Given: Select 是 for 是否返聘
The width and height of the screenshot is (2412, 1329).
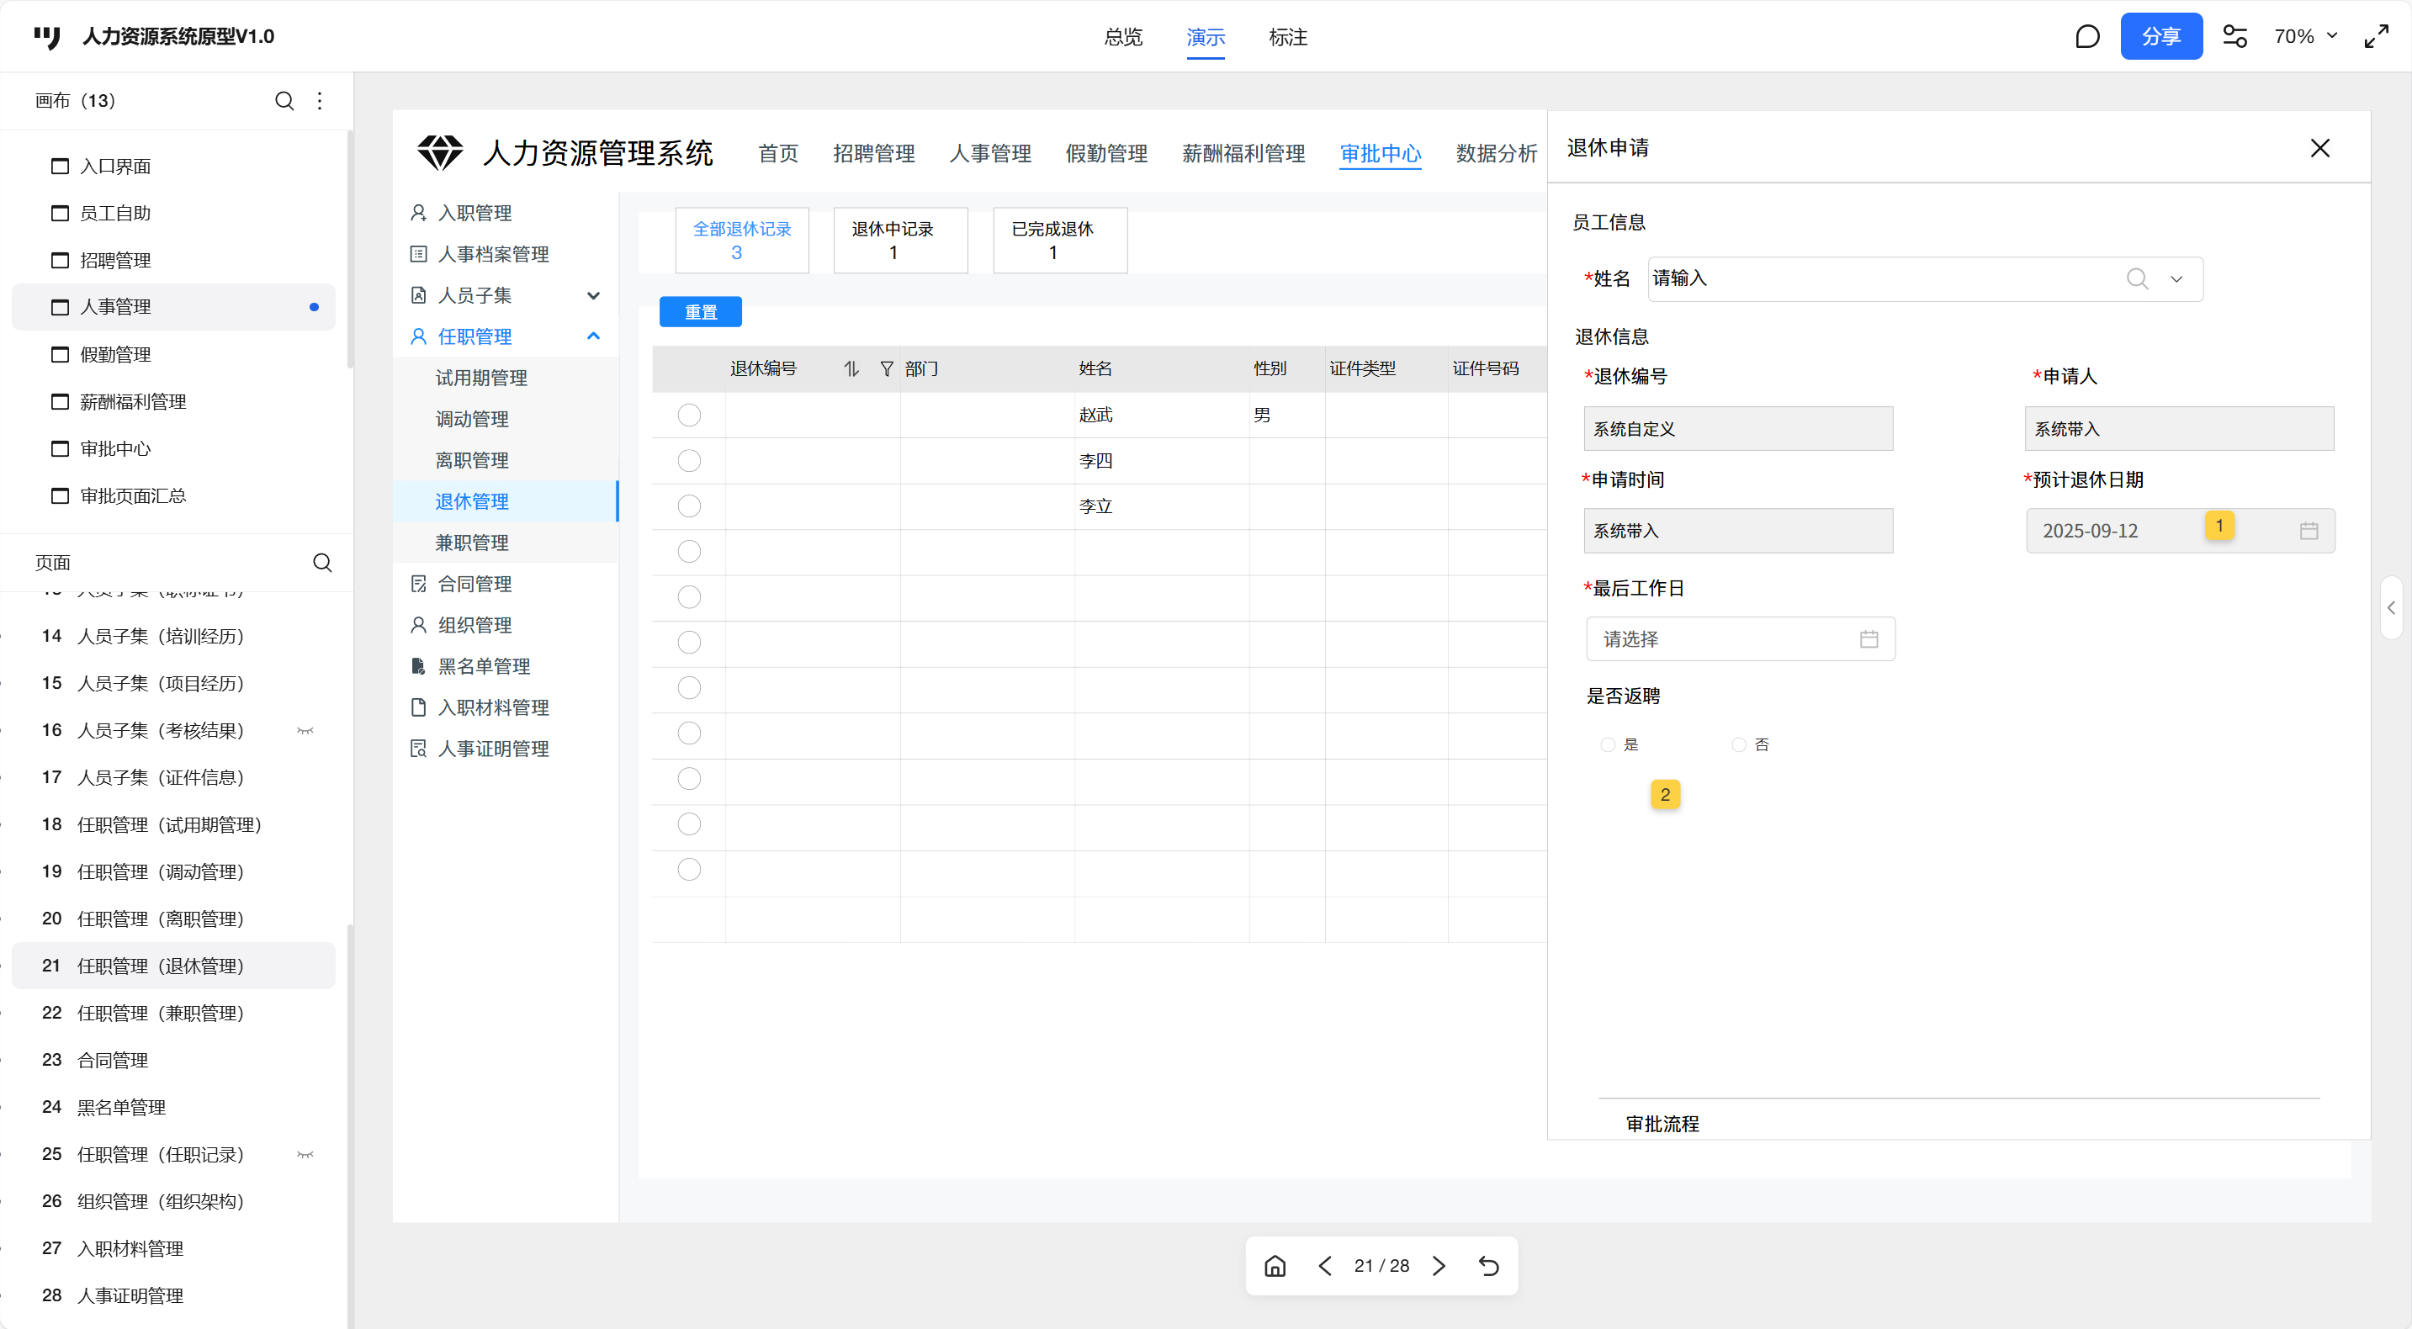Looking at the screenshot, I should pos(1607,745).
